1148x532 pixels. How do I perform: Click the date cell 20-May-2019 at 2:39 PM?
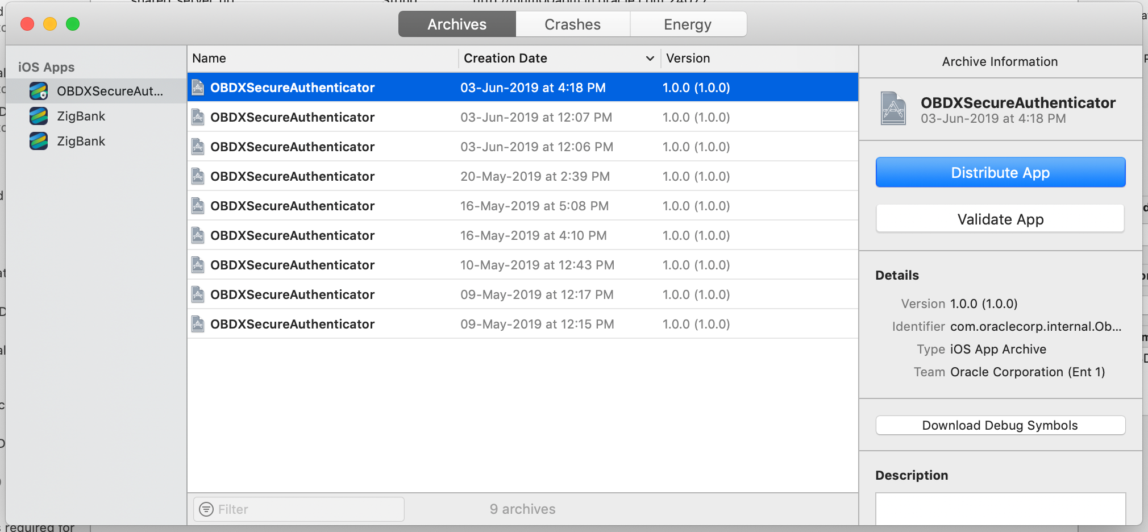pos(535,176)
